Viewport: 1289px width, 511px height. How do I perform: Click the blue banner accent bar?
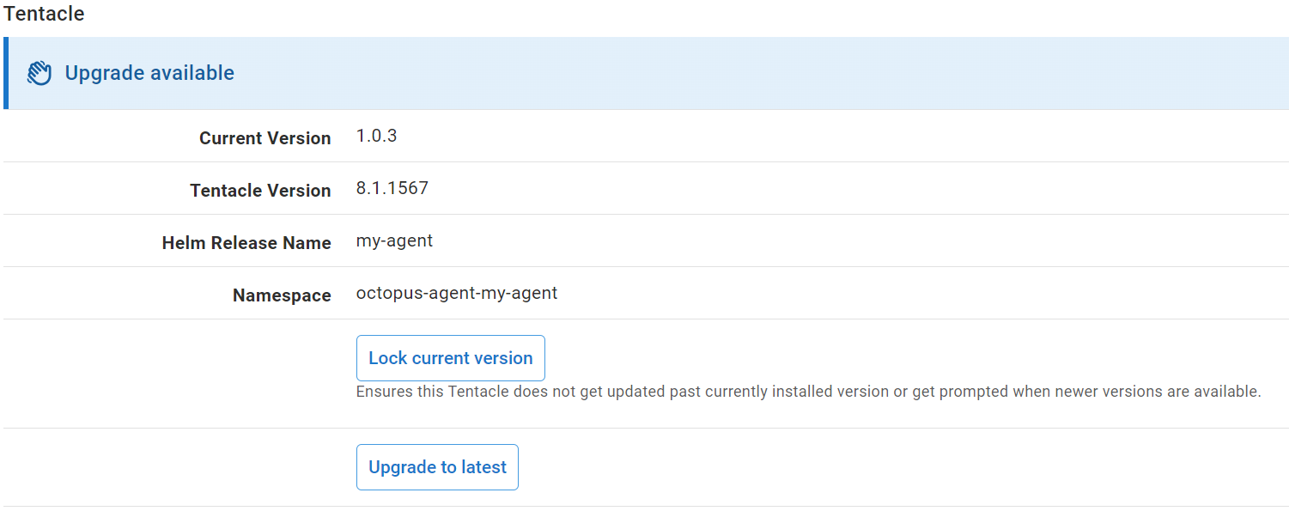click(6, 73)
